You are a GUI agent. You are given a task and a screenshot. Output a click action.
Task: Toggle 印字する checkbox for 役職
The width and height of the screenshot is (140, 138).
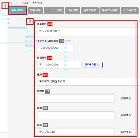tap(119, 115)
